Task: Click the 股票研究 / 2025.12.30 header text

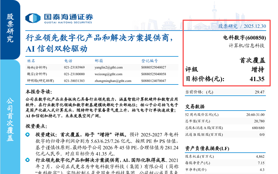Action: click(x=242, y=26)
